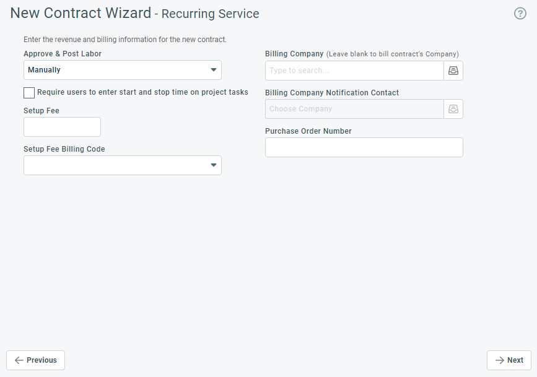
Task: Enable require start and stop time checkbox
Action: [x=29, y=93]
